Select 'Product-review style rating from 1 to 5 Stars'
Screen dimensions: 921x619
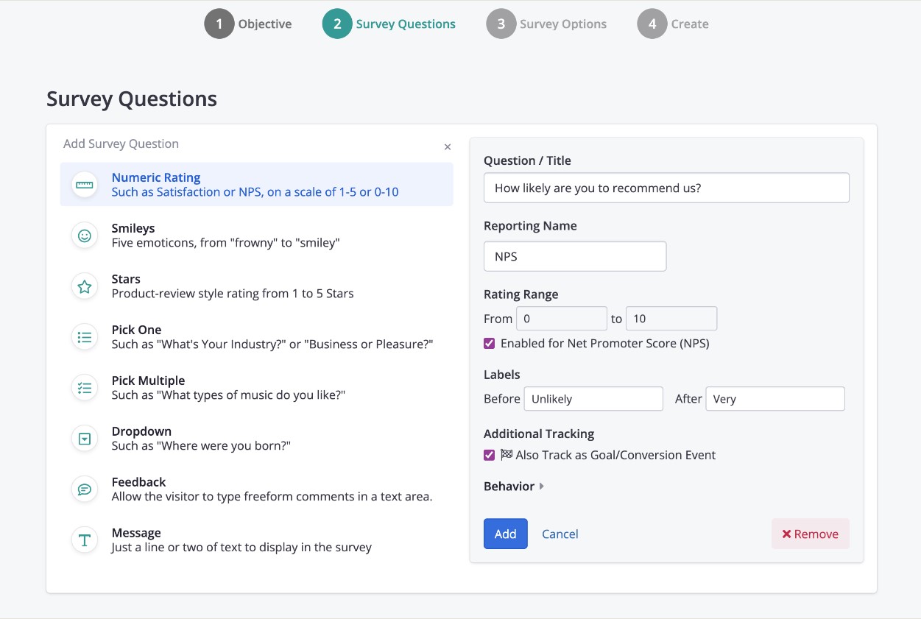click(x=233, y=294)
